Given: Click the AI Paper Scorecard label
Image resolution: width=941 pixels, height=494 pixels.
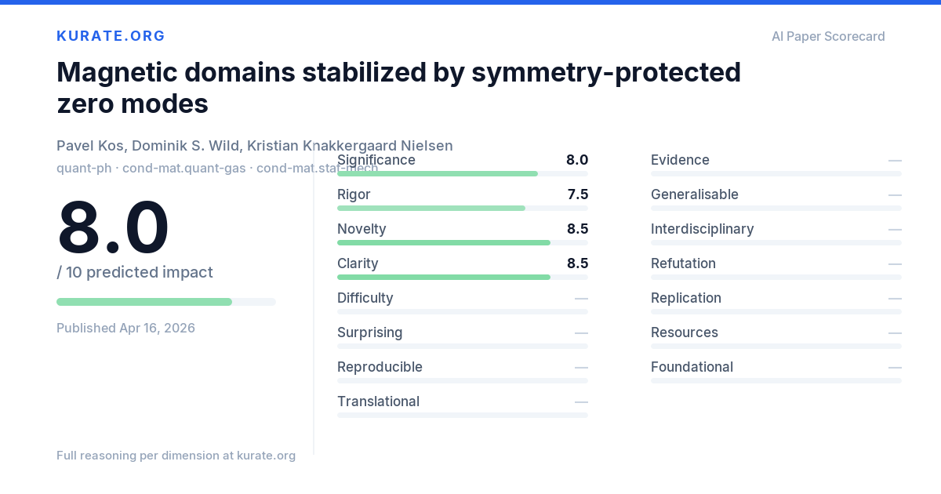Looking at the screenshot, I should 828,36.
